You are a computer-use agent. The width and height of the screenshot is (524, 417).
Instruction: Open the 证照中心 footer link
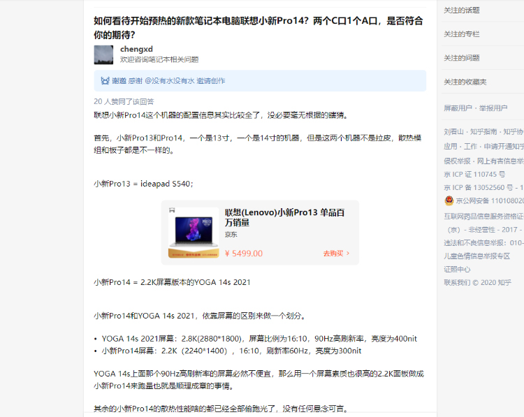coord(457,270)
